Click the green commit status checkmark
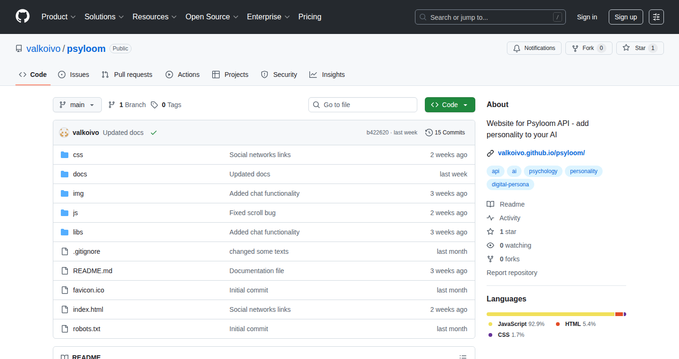Image resolution: width=679 pixels, height=359 pixels. (153, 133)
